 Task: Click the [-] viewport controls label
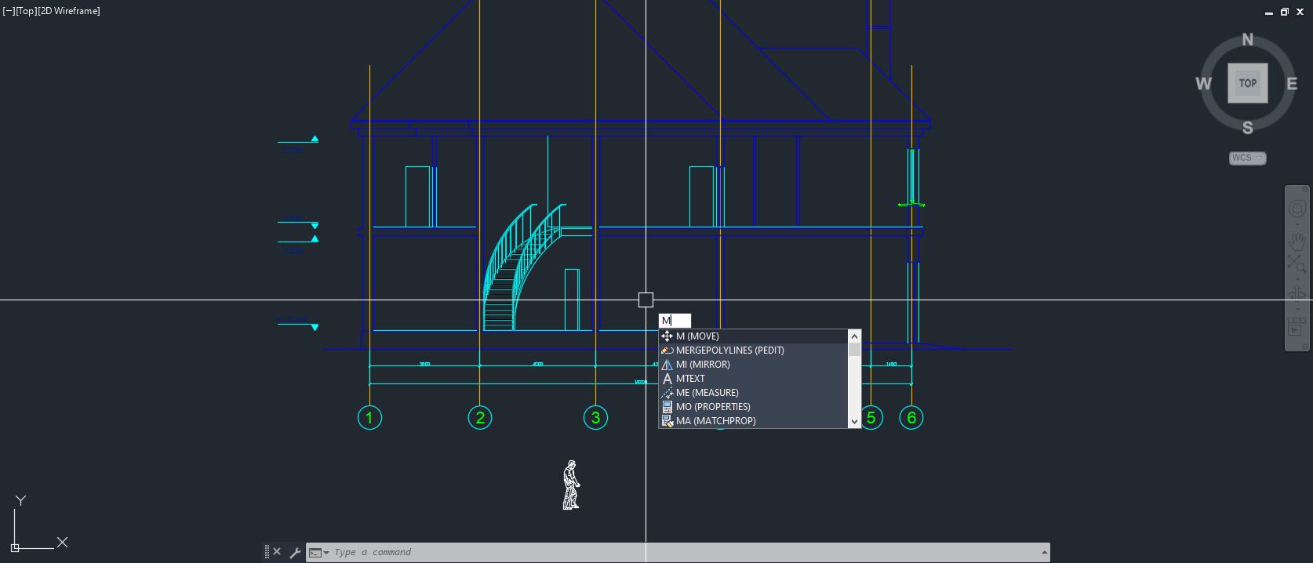click(9, 11)
